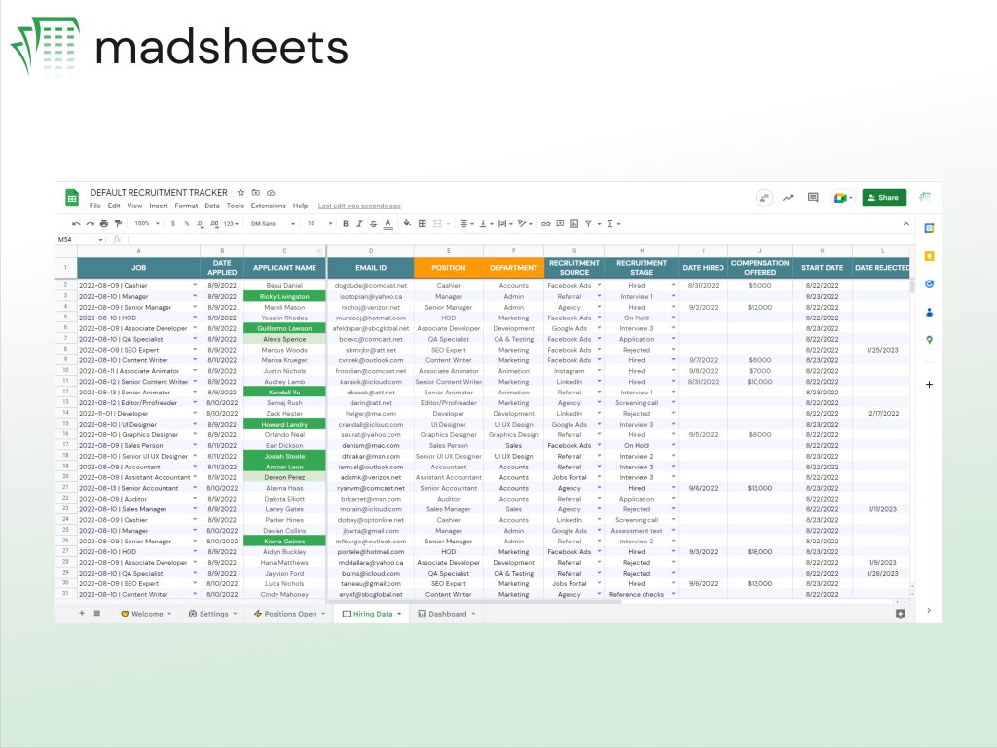Toggle italic formatting
Viewport: 997px width, 748px height.
(x=358, y=223)
